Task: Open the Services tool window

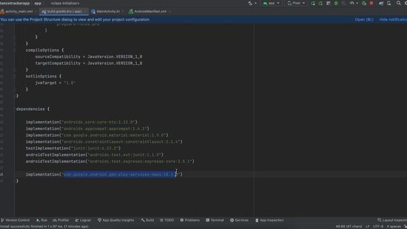Action: pos(239,220)
